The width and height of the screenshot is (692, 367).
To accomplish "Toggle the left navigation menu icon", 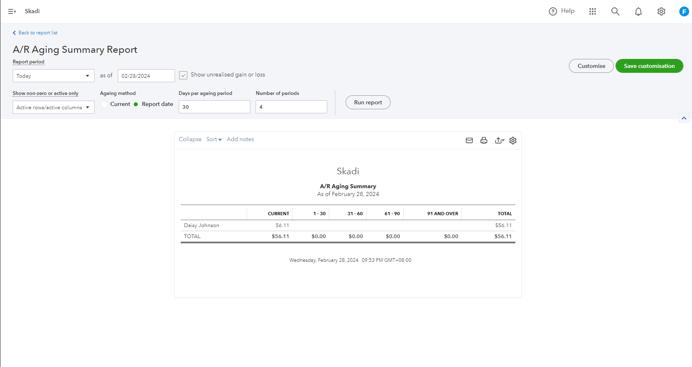I will 12,11.
